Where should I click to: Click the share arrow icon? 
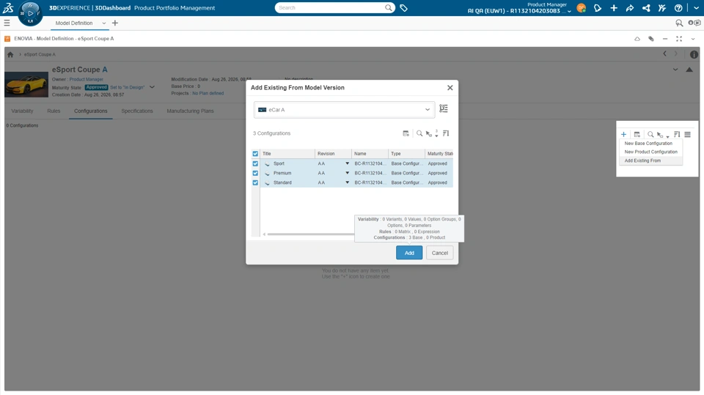coord(629,8)
